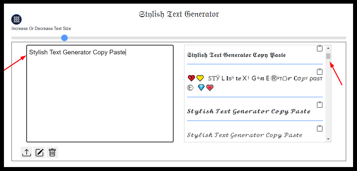
Task: Click the results scrollbar up arrow
Action: [328, 48]
